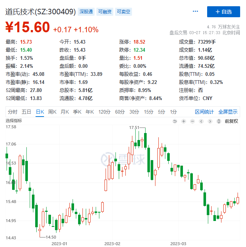The height and width of the screenshot is (247, 246).
Task: Add stock via 自选 button
Action: (224, 12)
